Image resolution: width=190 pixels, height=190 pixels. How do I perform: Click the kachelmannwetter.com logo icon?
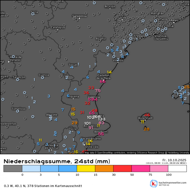(154, 184)
